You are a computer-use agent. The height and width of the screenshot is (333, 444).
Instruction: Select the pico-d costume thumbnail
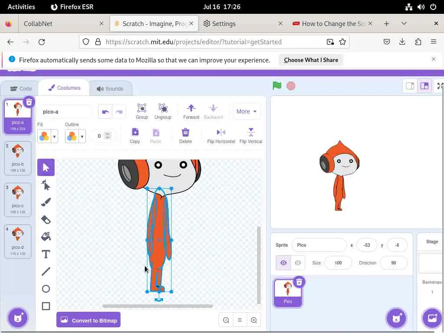click(x=17, y=242)
